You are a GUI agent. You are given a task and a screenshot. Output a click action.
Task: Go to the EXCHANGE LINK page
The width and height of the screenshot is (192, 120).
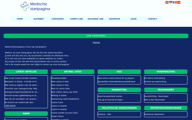tap(95, 19)
